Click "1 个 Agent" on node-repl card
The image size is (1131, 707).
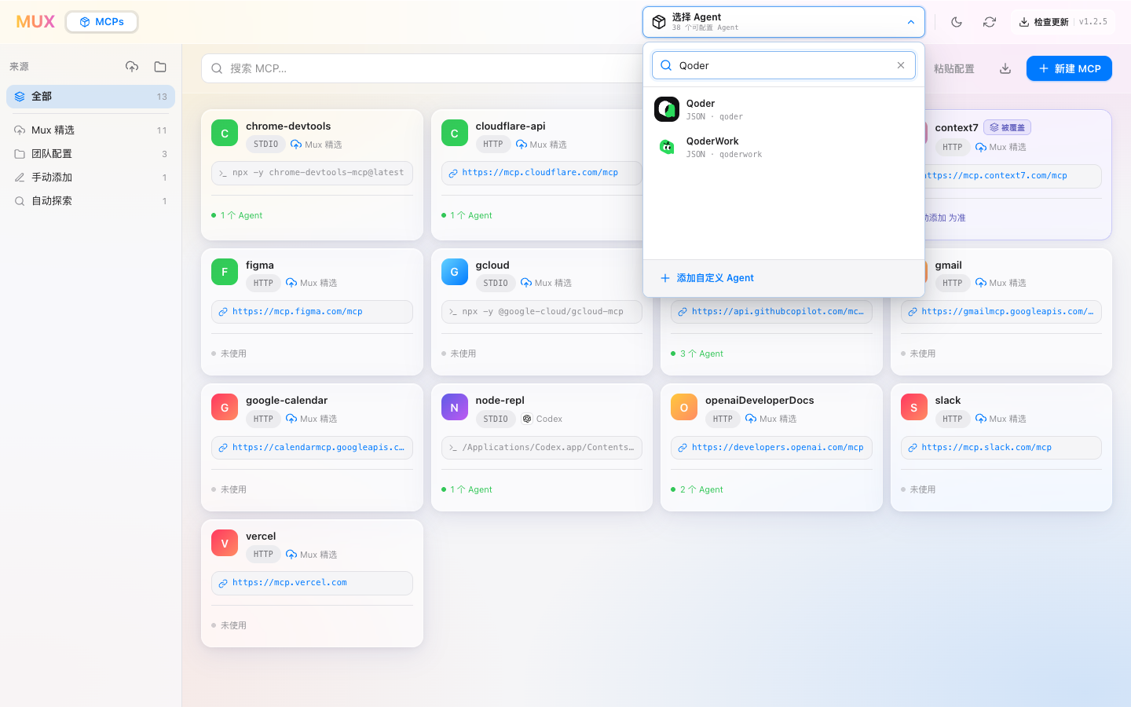[x=467, y=489]
